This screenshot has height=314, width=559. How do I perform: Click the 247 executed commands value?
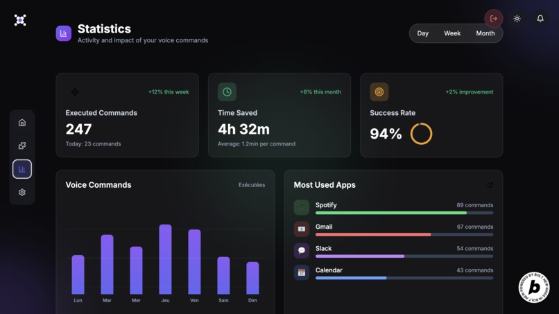tap(79, 129)
